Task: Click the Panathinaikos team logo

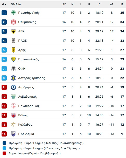Action: point(13,13)
